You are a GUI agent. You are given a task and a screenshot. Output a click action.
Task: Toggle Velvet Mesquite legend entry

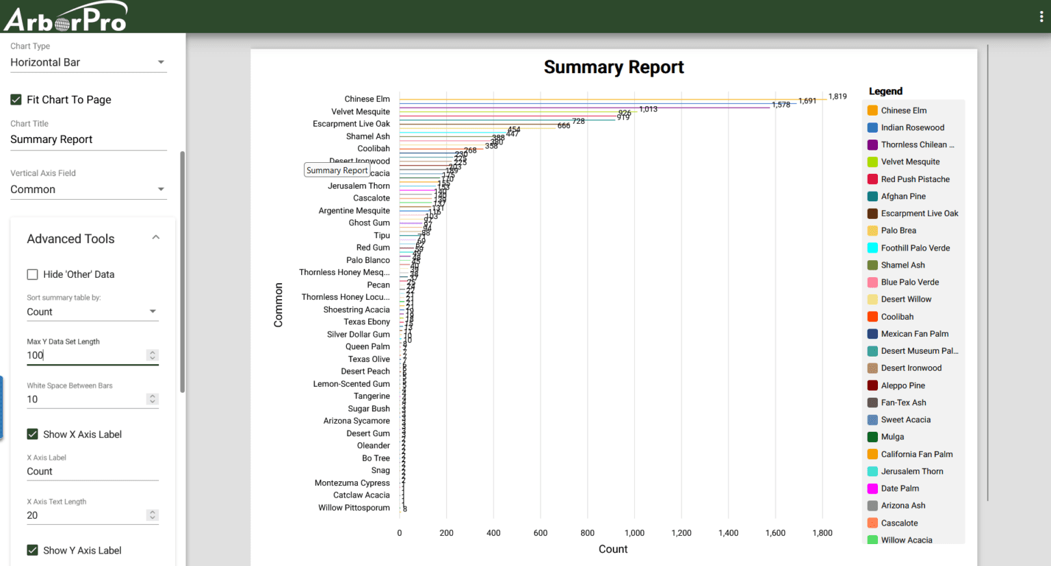pyautogui.click(x=910, y=162)
